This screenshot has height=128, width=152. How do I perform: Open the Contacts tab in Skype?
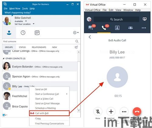click(9, 33)
